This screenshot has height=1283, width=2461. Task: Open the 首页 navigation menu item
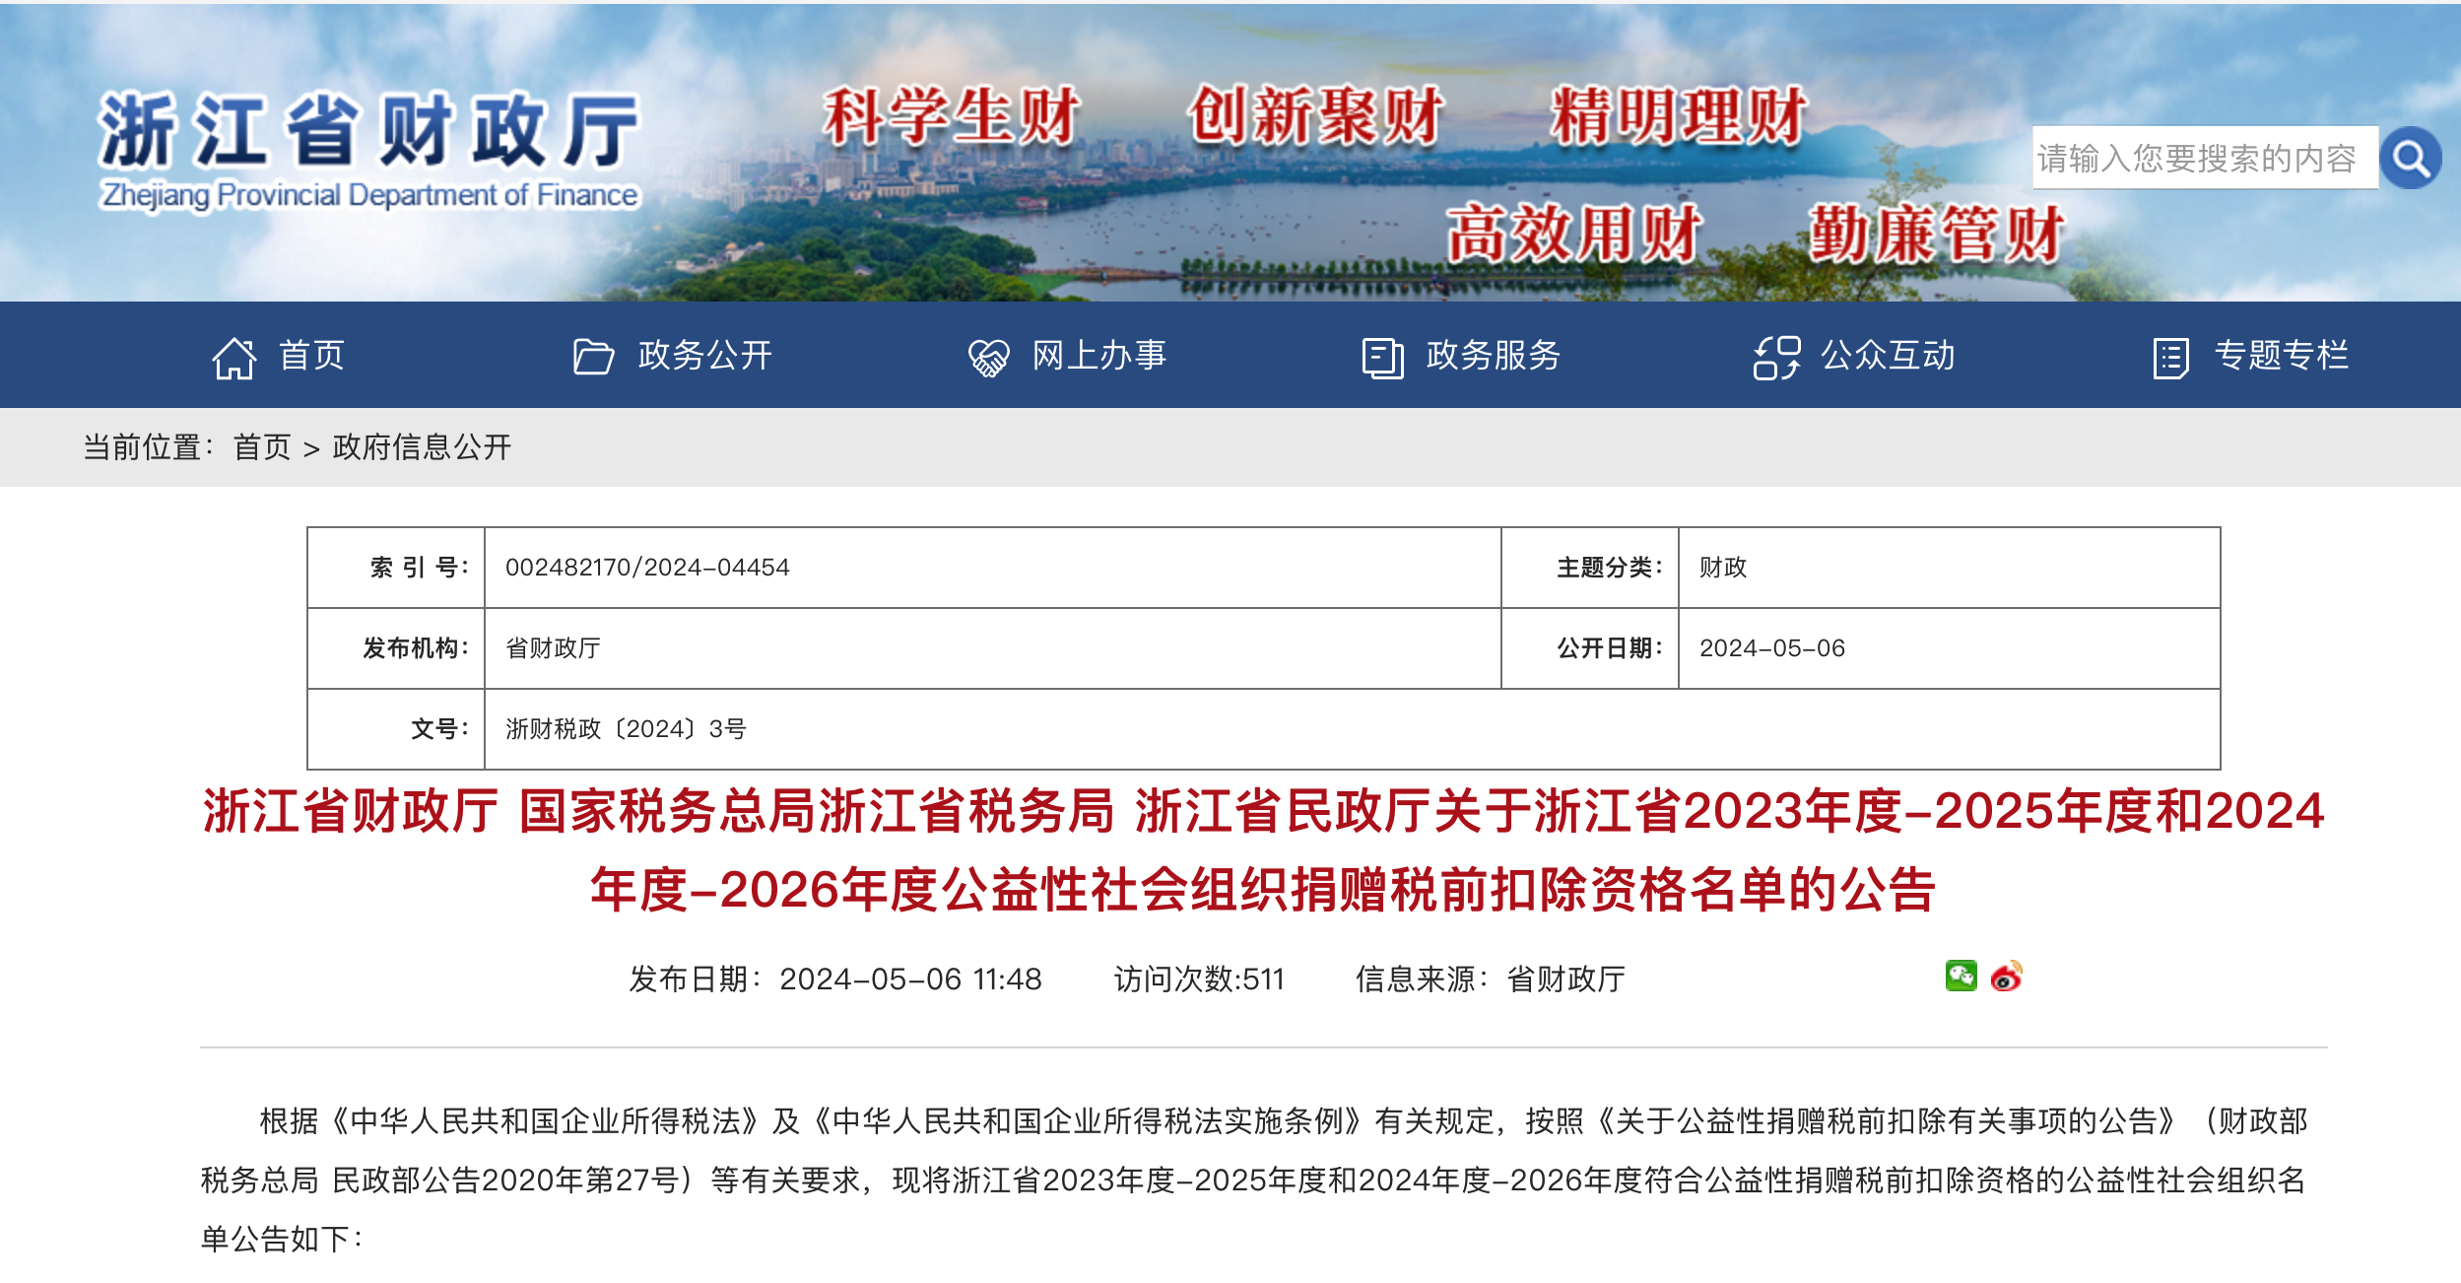tap(311, 355)
